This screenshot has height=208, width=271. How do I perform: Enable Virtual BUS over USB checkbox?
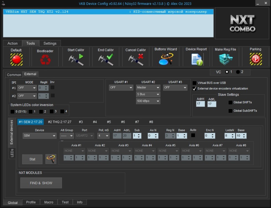pyautogui.click(x=195, y=83)
